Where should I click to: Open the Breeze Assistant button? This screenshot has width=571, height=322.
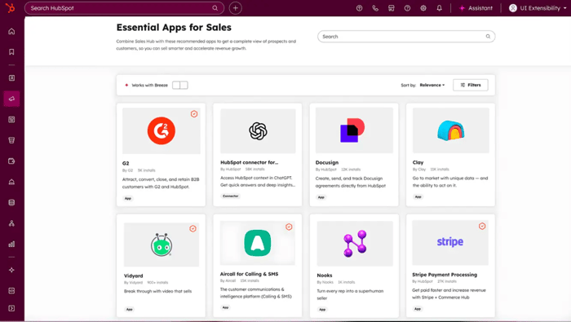click(x=476, y=8)
